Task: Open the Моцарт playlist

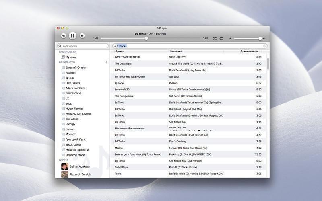Action: click(71, 134)
